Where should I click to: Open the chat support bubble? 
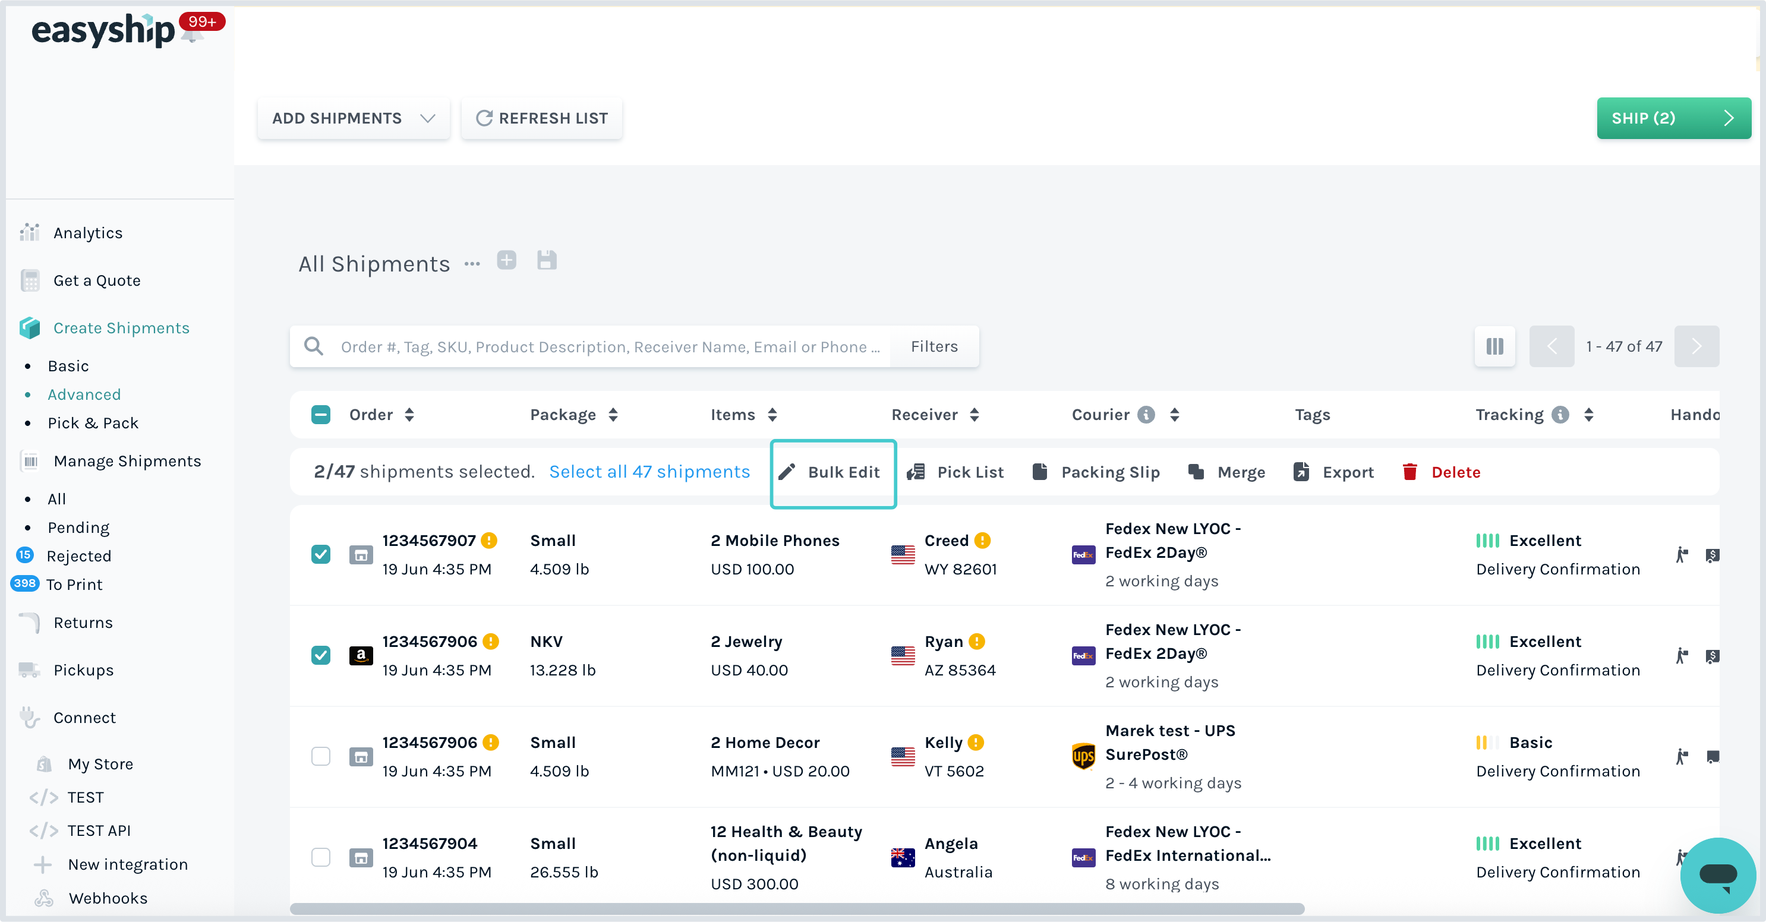pyautogui.click(x=1718, y=874)
